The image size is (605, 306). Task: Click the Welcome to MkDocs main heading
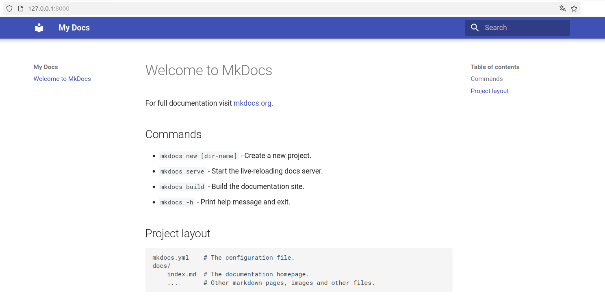[208, 70]
